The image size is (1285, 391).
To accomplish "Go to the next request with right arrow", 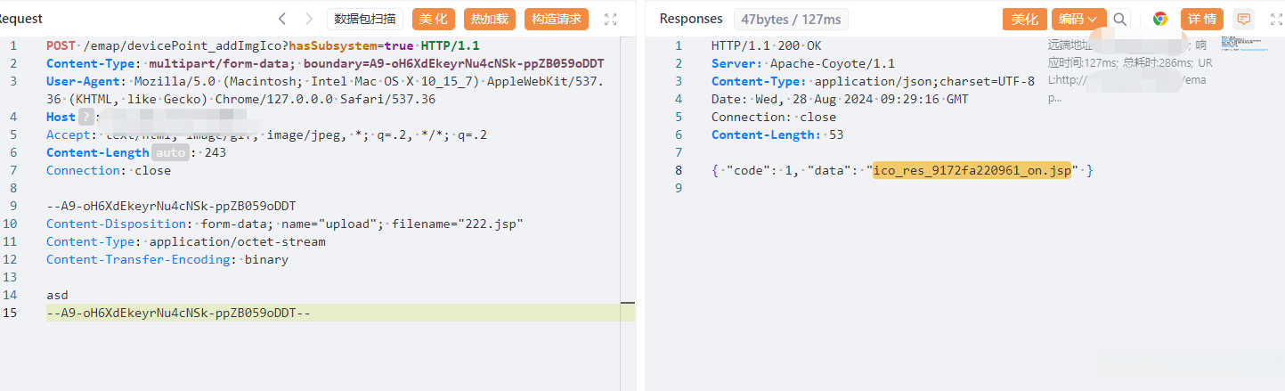I will coord(308,19).
